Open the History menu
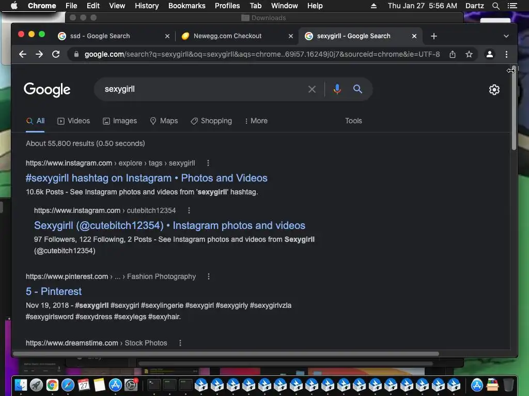Screen dimensions: 529x396 147,6
